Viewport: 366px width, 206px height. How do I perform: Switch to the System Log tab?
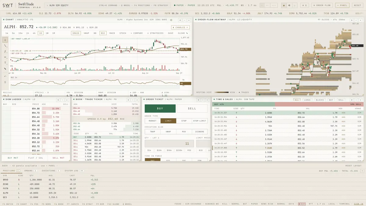click(74, 171)
